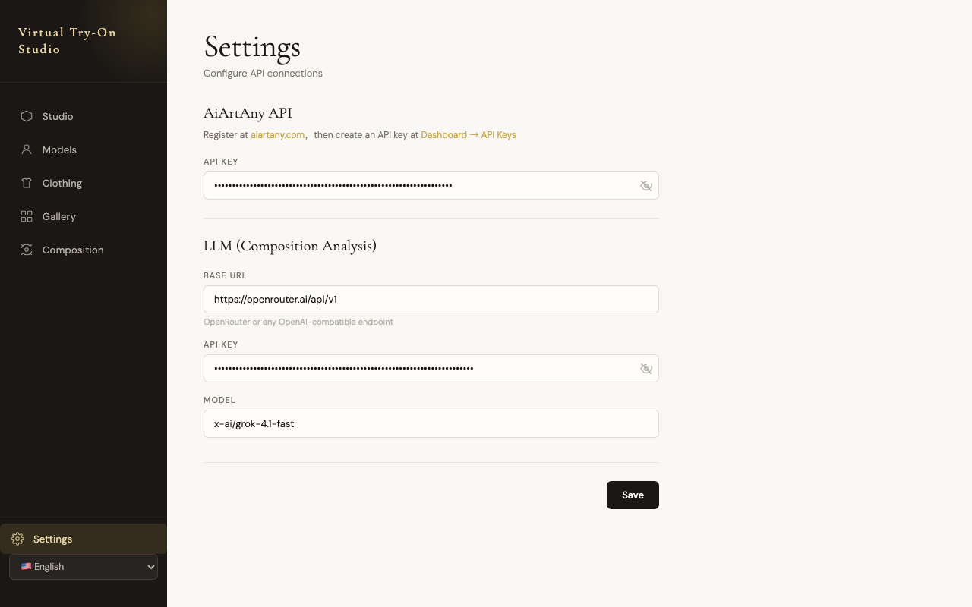
Task: Follow the Dashboard → API Keys link
Action: pos(469,134)
